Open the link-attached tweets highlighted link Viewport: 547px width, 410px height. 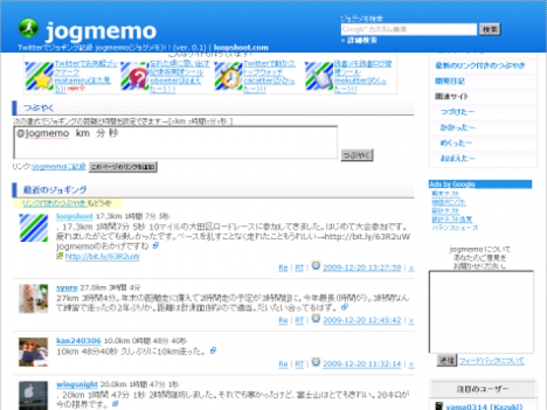point(54,203)
